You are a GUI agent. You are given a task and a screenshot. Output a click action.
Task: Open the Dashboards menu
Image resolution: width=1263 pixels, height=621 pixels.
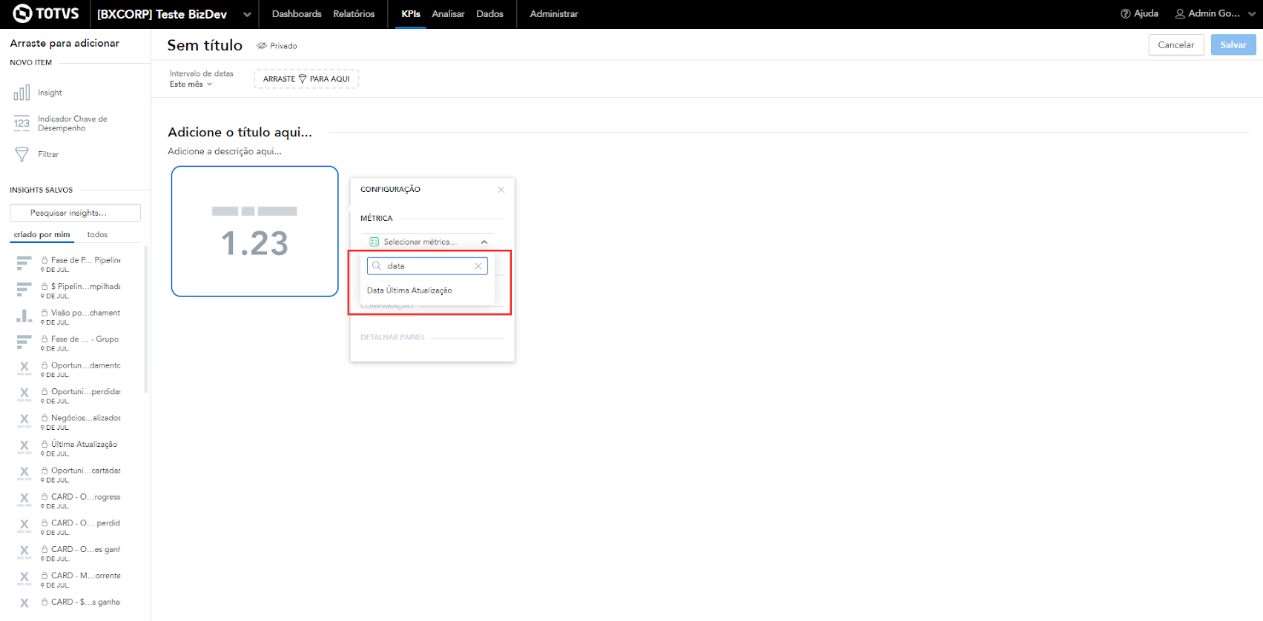(297, 14)
